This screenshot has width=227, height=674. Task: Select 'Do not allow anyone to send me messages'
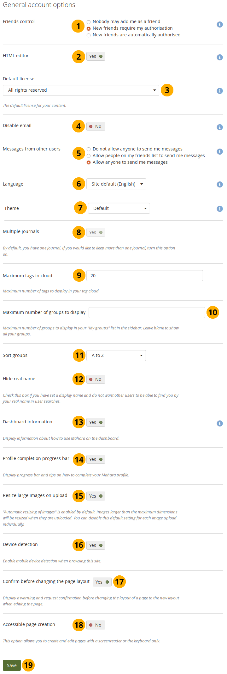coord(89,149)
